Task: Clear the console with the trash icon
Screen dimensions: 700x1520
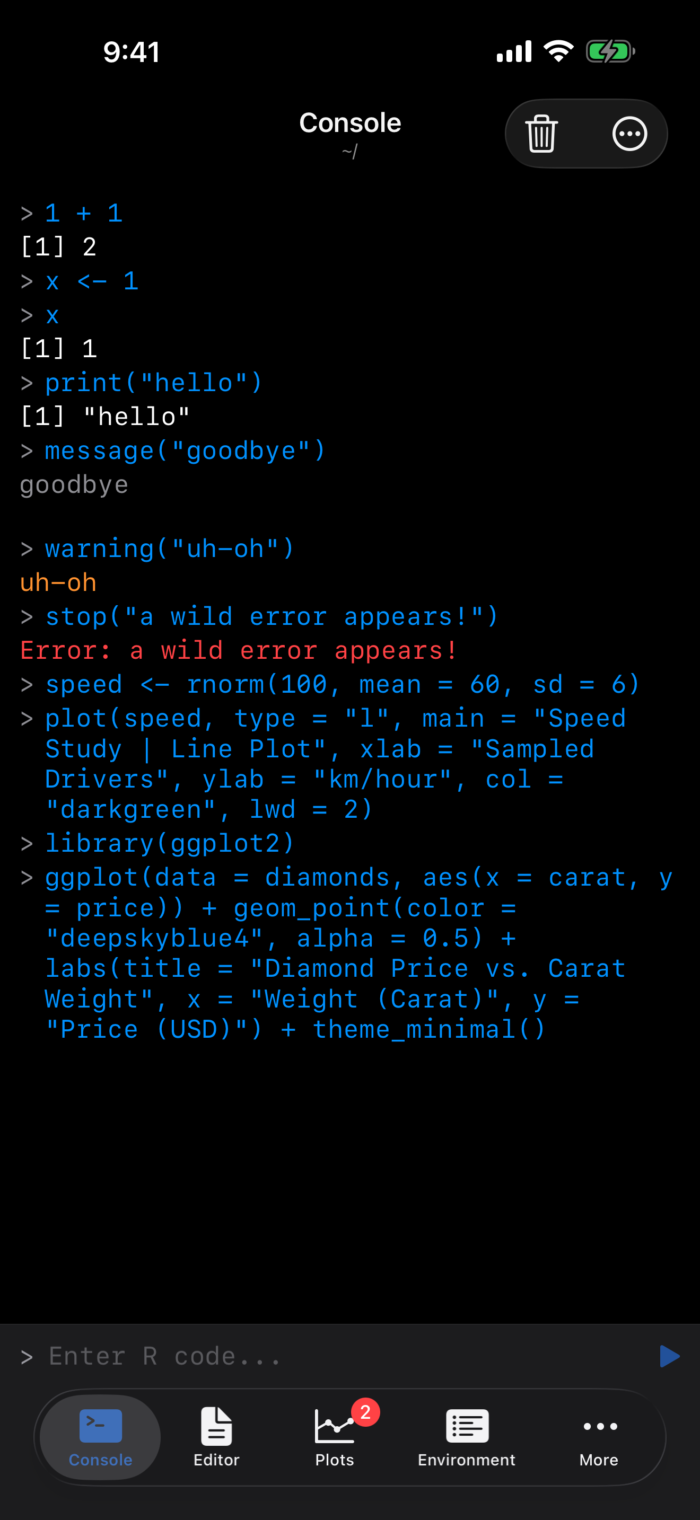Action: coord(540,134)
